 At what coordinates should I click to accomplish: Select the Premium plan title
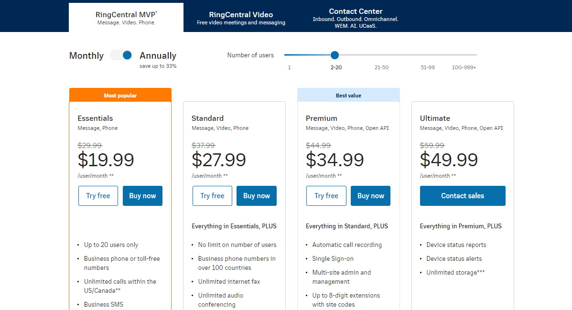click(322, 118)
